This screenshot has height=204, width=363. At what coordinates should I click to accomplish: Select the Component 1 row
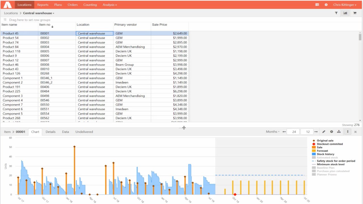coord(94,78)
